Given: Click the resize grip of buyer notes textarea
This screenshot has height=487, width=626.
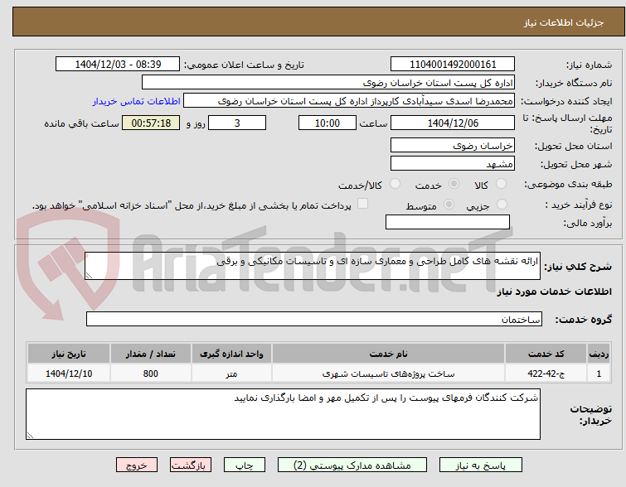Looking at the screenshot, I should point(30,436).
